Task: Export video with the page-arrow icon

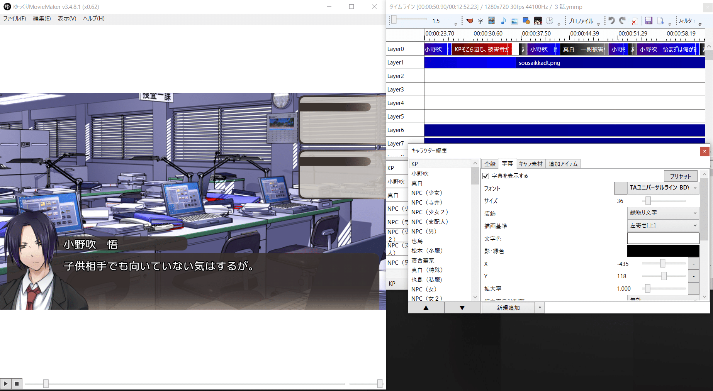Action: tap(660, 21)
